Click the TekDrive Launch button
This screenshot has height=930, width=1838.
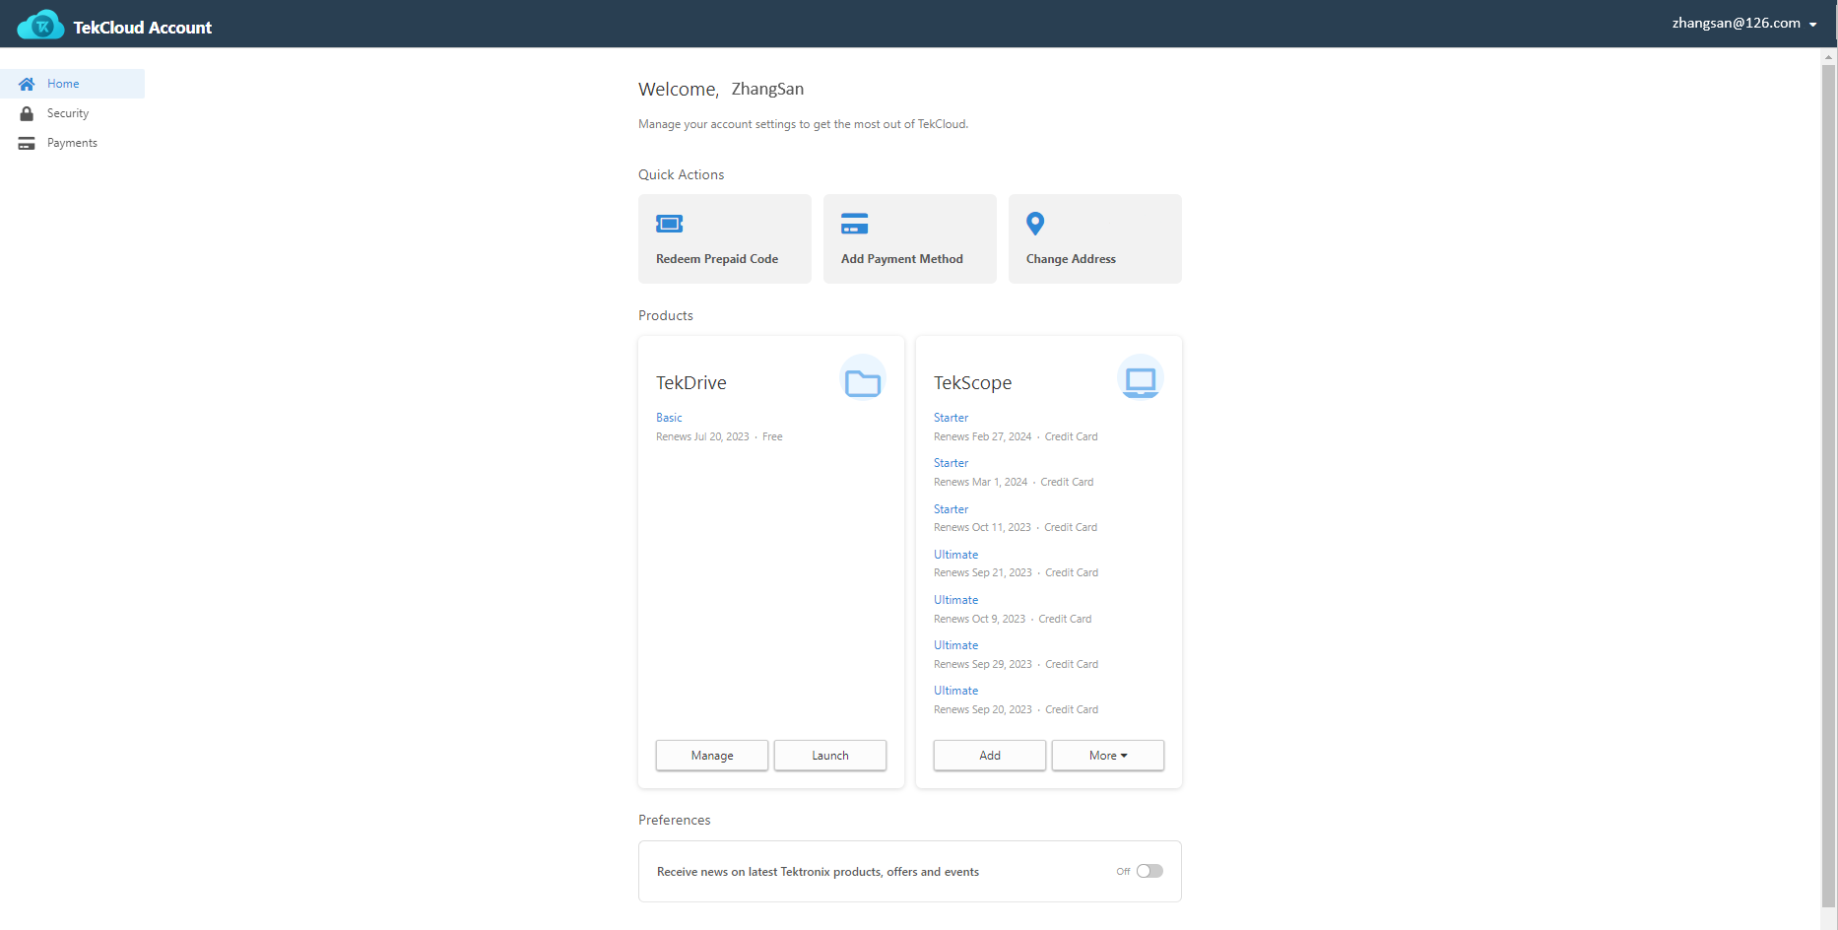point(830,756)
